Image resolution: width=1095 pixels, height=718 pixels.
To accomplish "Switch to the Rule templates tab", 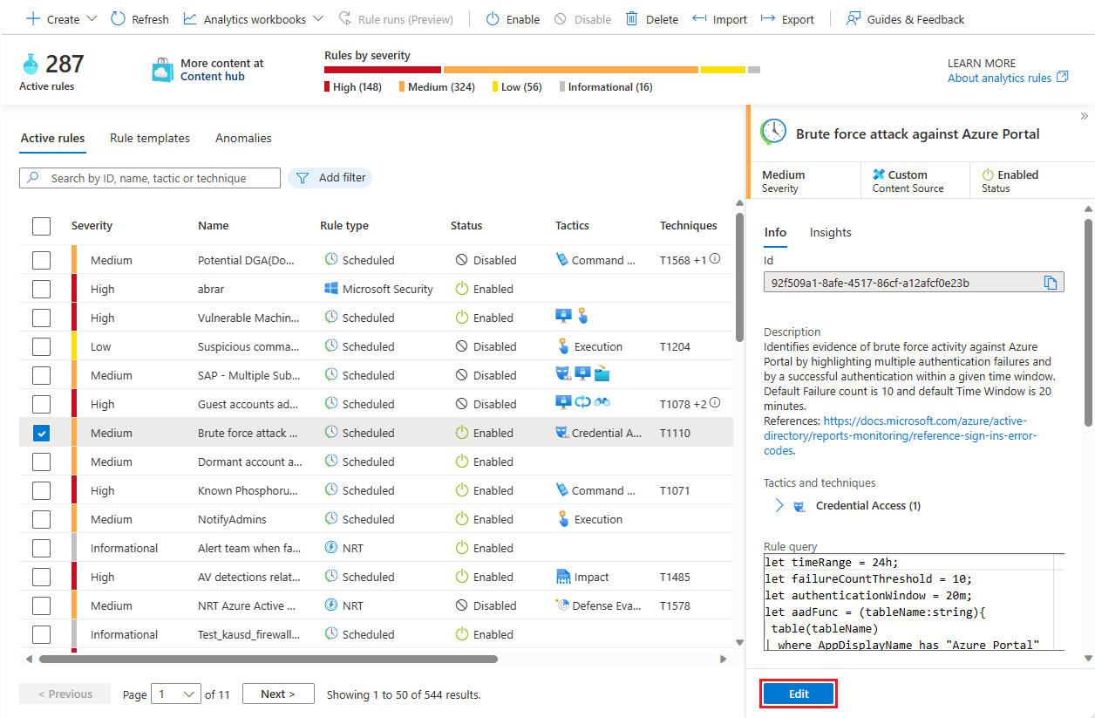I will [x=150, y=138].
